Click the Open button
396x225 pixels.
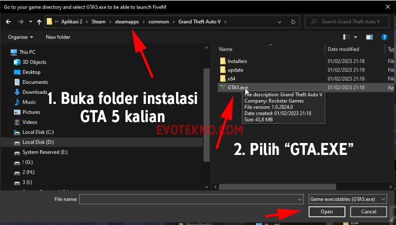coord(327,212)
